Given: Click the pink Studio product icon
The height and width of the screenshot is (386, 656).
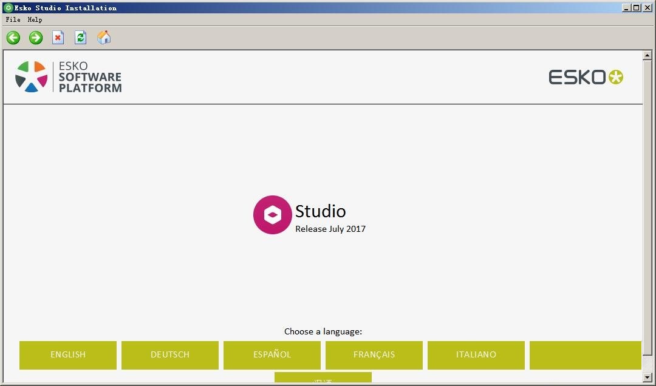Looking at the screenshot, I should point(272,214).
